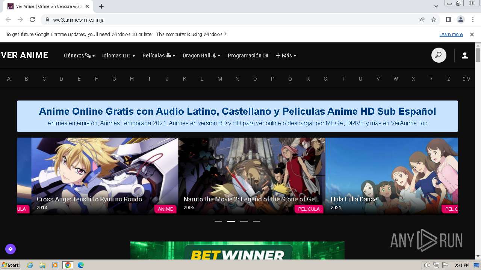
Task: Filter anime by letter S
Action: click(x=325, y=79)
